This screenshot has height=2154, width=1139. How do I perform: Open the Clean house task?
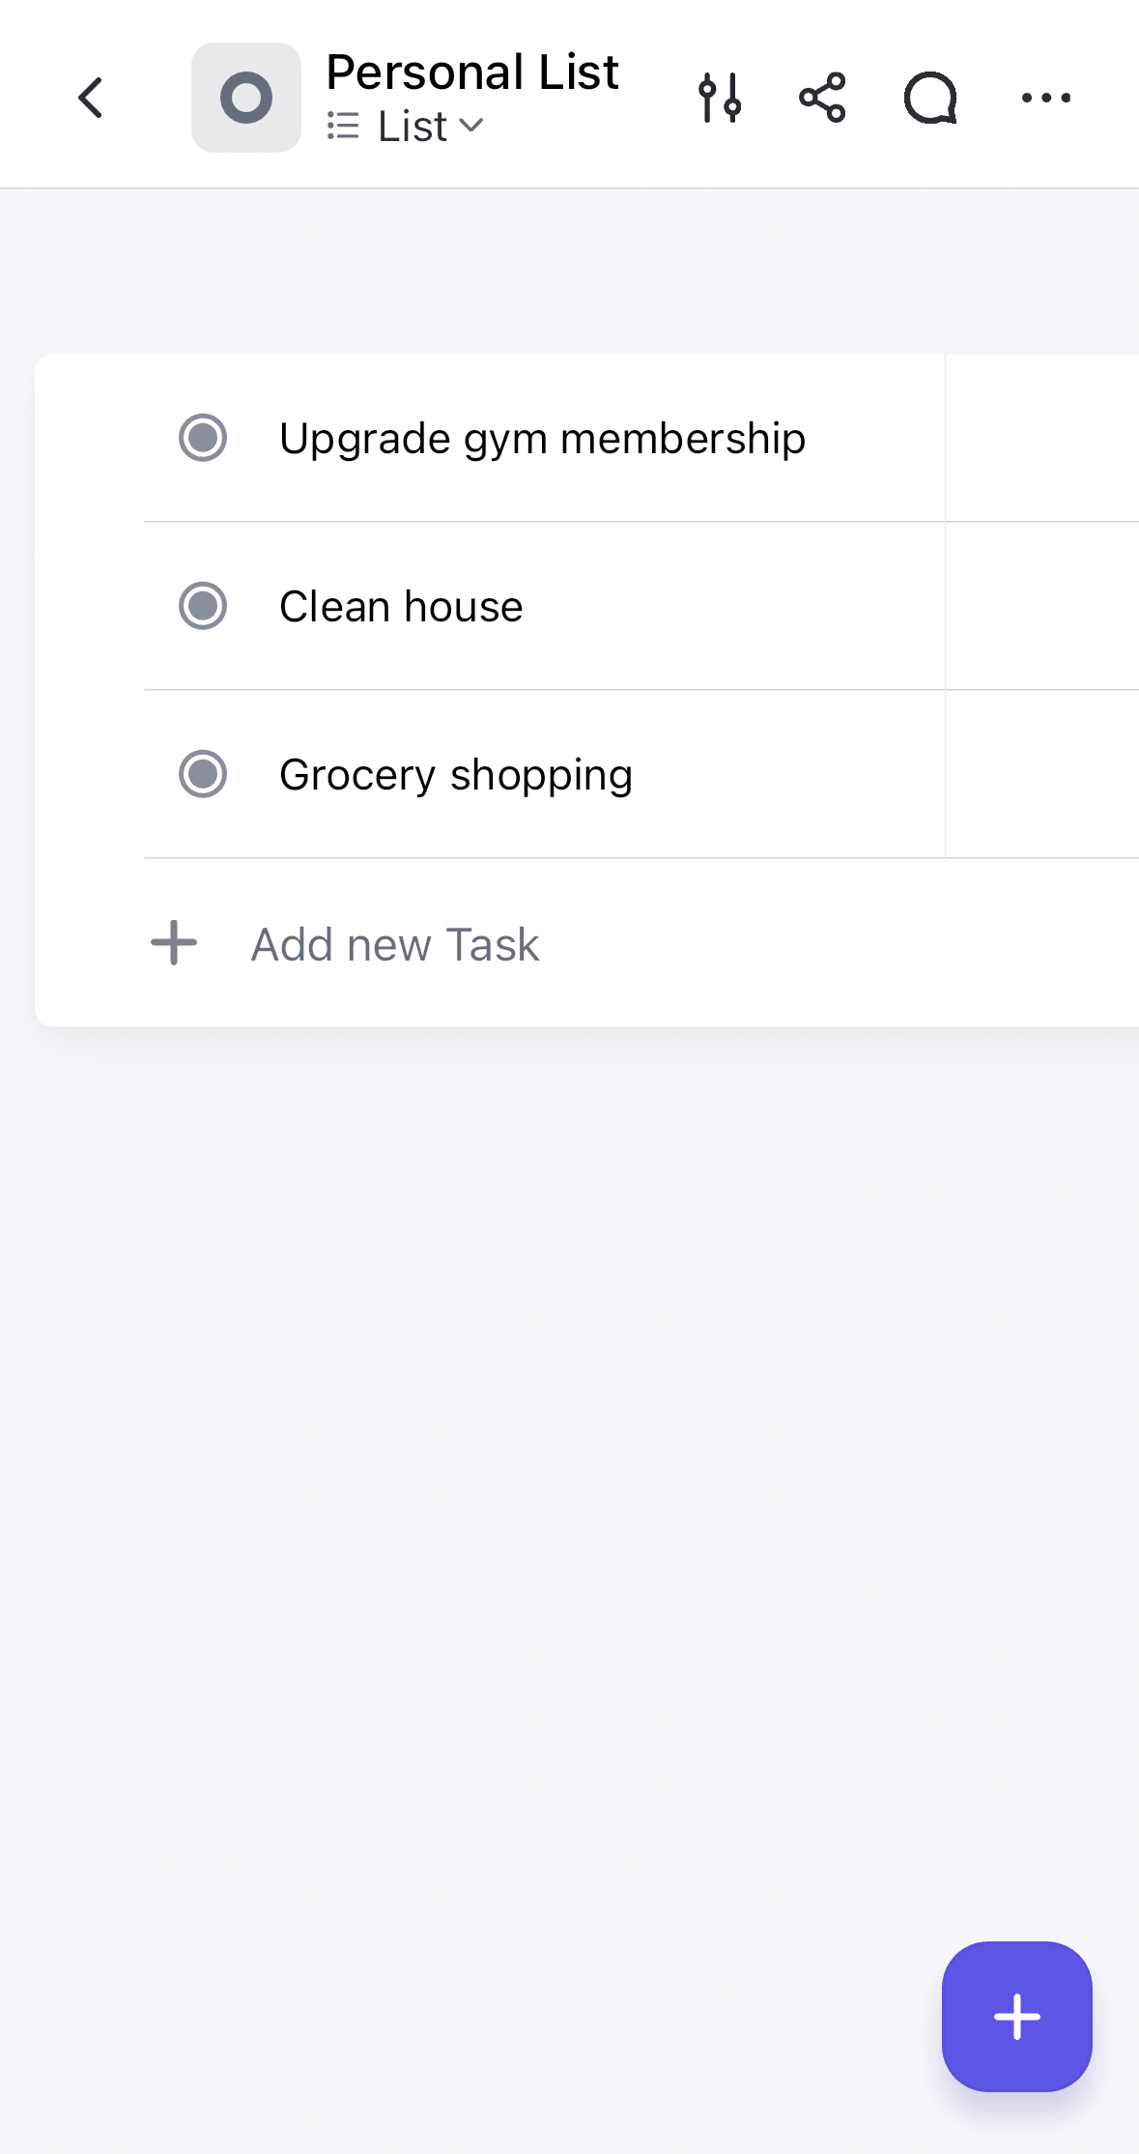tap(401, 607)
